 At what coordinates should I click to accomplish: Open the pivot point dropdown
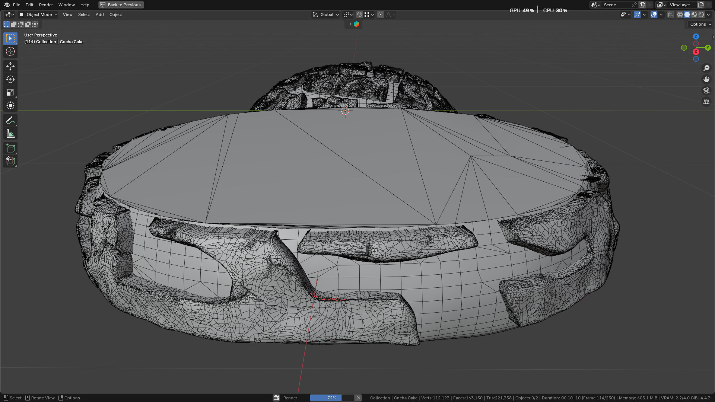coord(348,15)
